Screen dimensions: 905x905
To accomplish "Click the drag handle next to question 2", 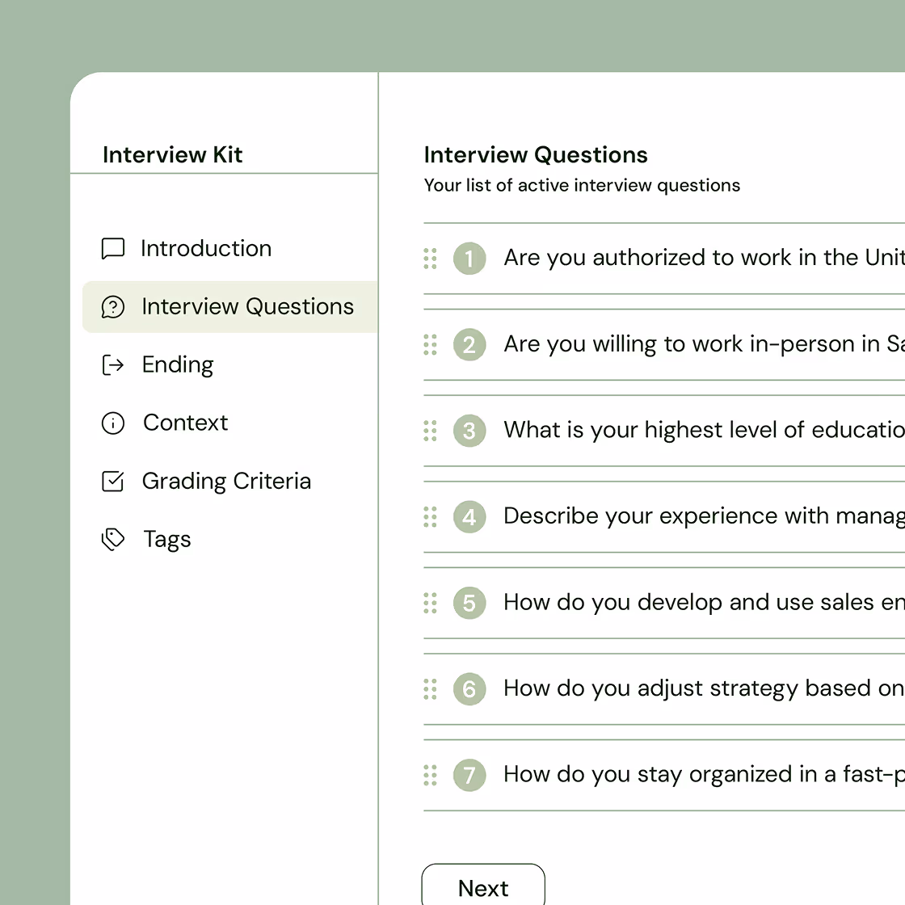I will tap(430, 345).
